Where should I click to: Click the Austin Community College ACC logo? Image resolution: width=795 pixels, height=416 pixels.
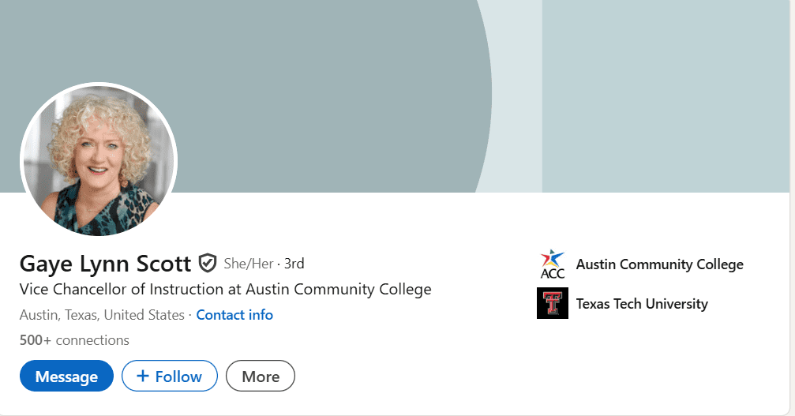[x=552, y=264]
